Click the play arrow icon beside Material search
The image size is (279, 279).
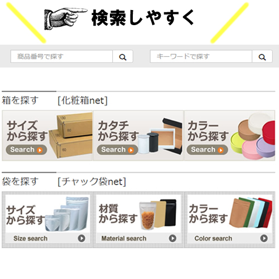(172, 238)
